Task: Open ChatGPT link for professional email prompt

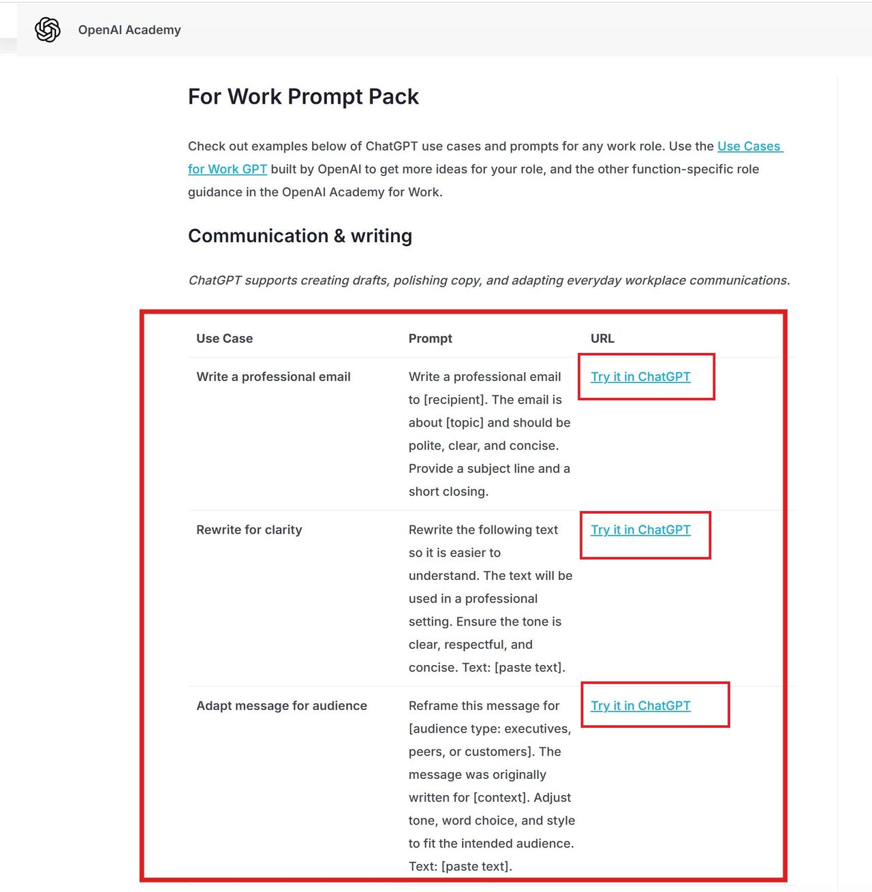Action: tap(640, 377)
